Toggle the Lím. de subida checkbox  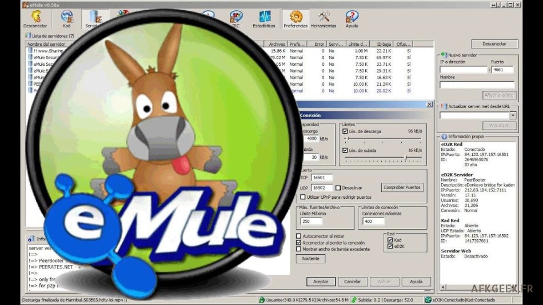click(345, 150)
